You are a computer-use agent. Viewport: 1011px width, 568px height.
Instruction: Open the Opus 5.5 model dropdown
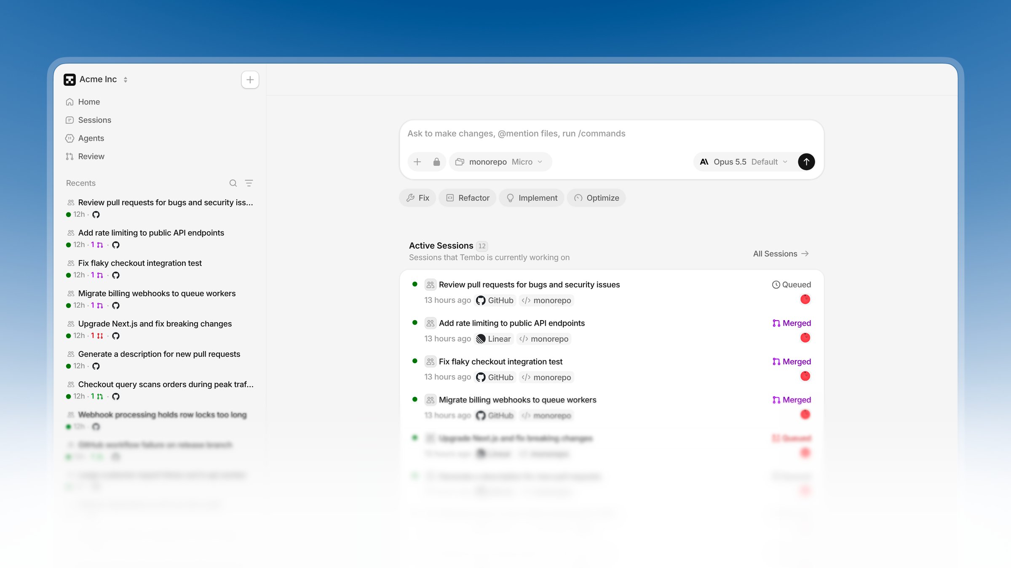(744, 162)
